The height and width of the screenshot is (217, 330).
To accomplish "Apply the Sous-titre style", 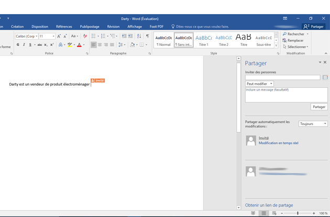I will click(x=263, y=40).
